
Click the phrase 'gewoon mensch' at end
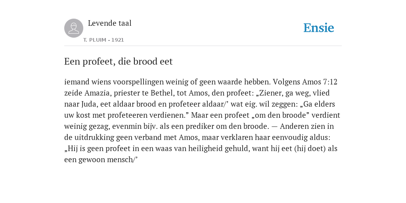click(105, 160)
